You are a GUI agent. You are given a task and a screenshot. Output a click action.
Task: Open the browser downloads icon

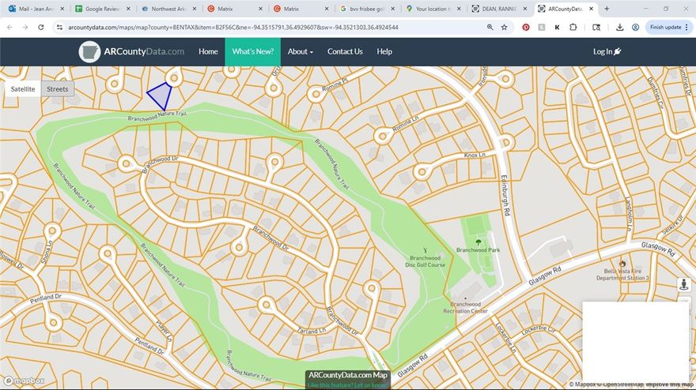[619, 27]
